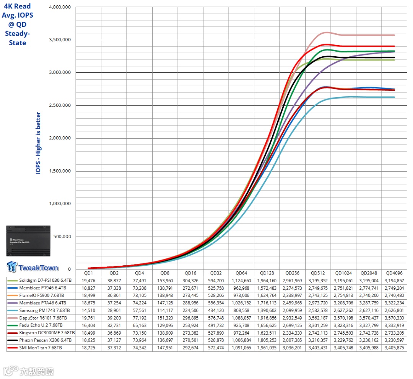Click the QD512 column header

318,273
